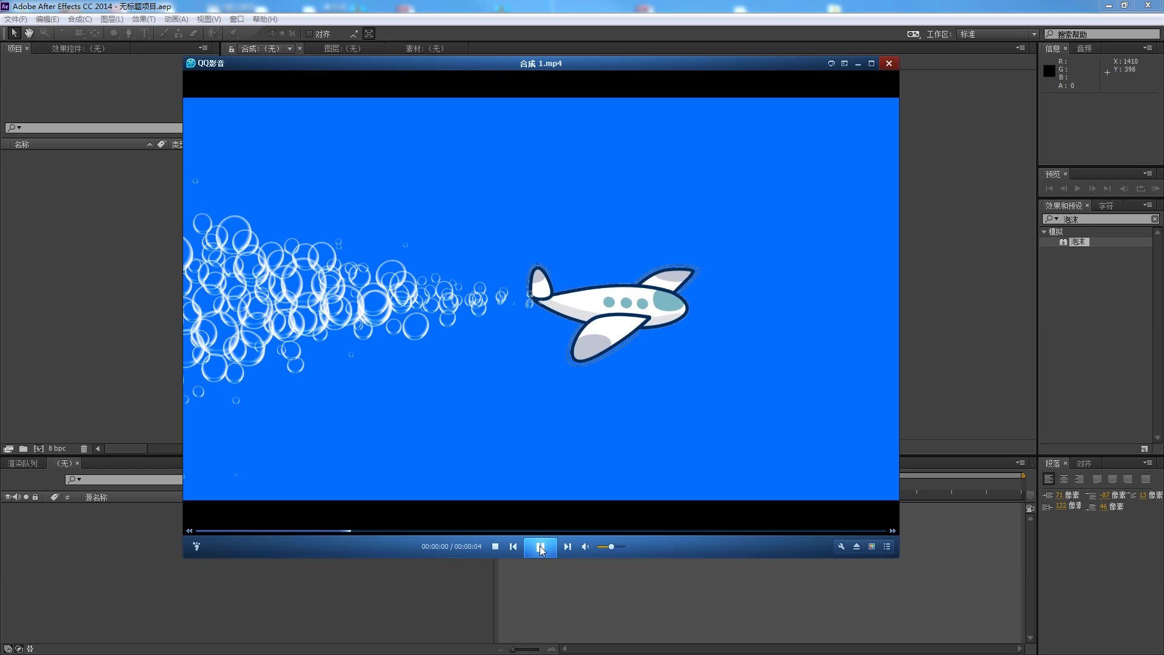Screen dimensions: 1164x655
Task: Clear the effects search field
Action: (x=1155, y=219)
